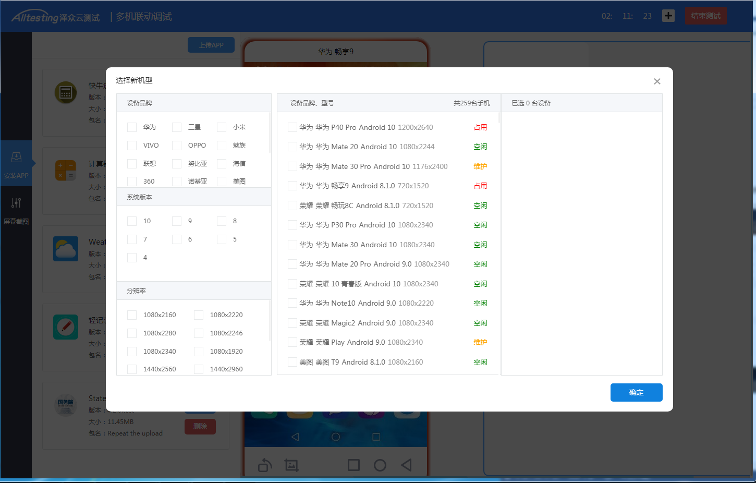This screenshot has height=483, width=756.
Task: Click the Alltesting 泽众云测试 logo
Action: (x=55, y=17)
